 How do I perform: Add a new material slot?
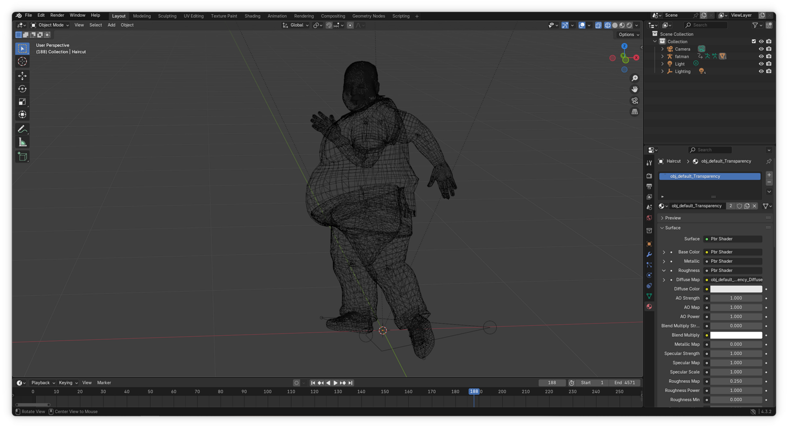769,175
